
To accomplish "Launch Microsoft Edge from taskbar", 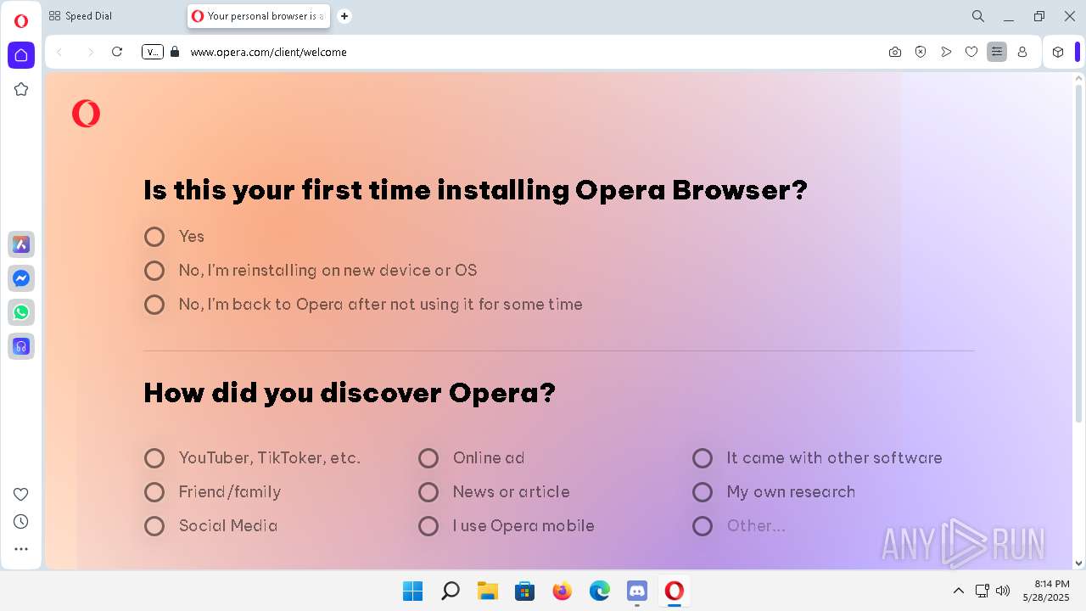I will click(x=600, y=591).
